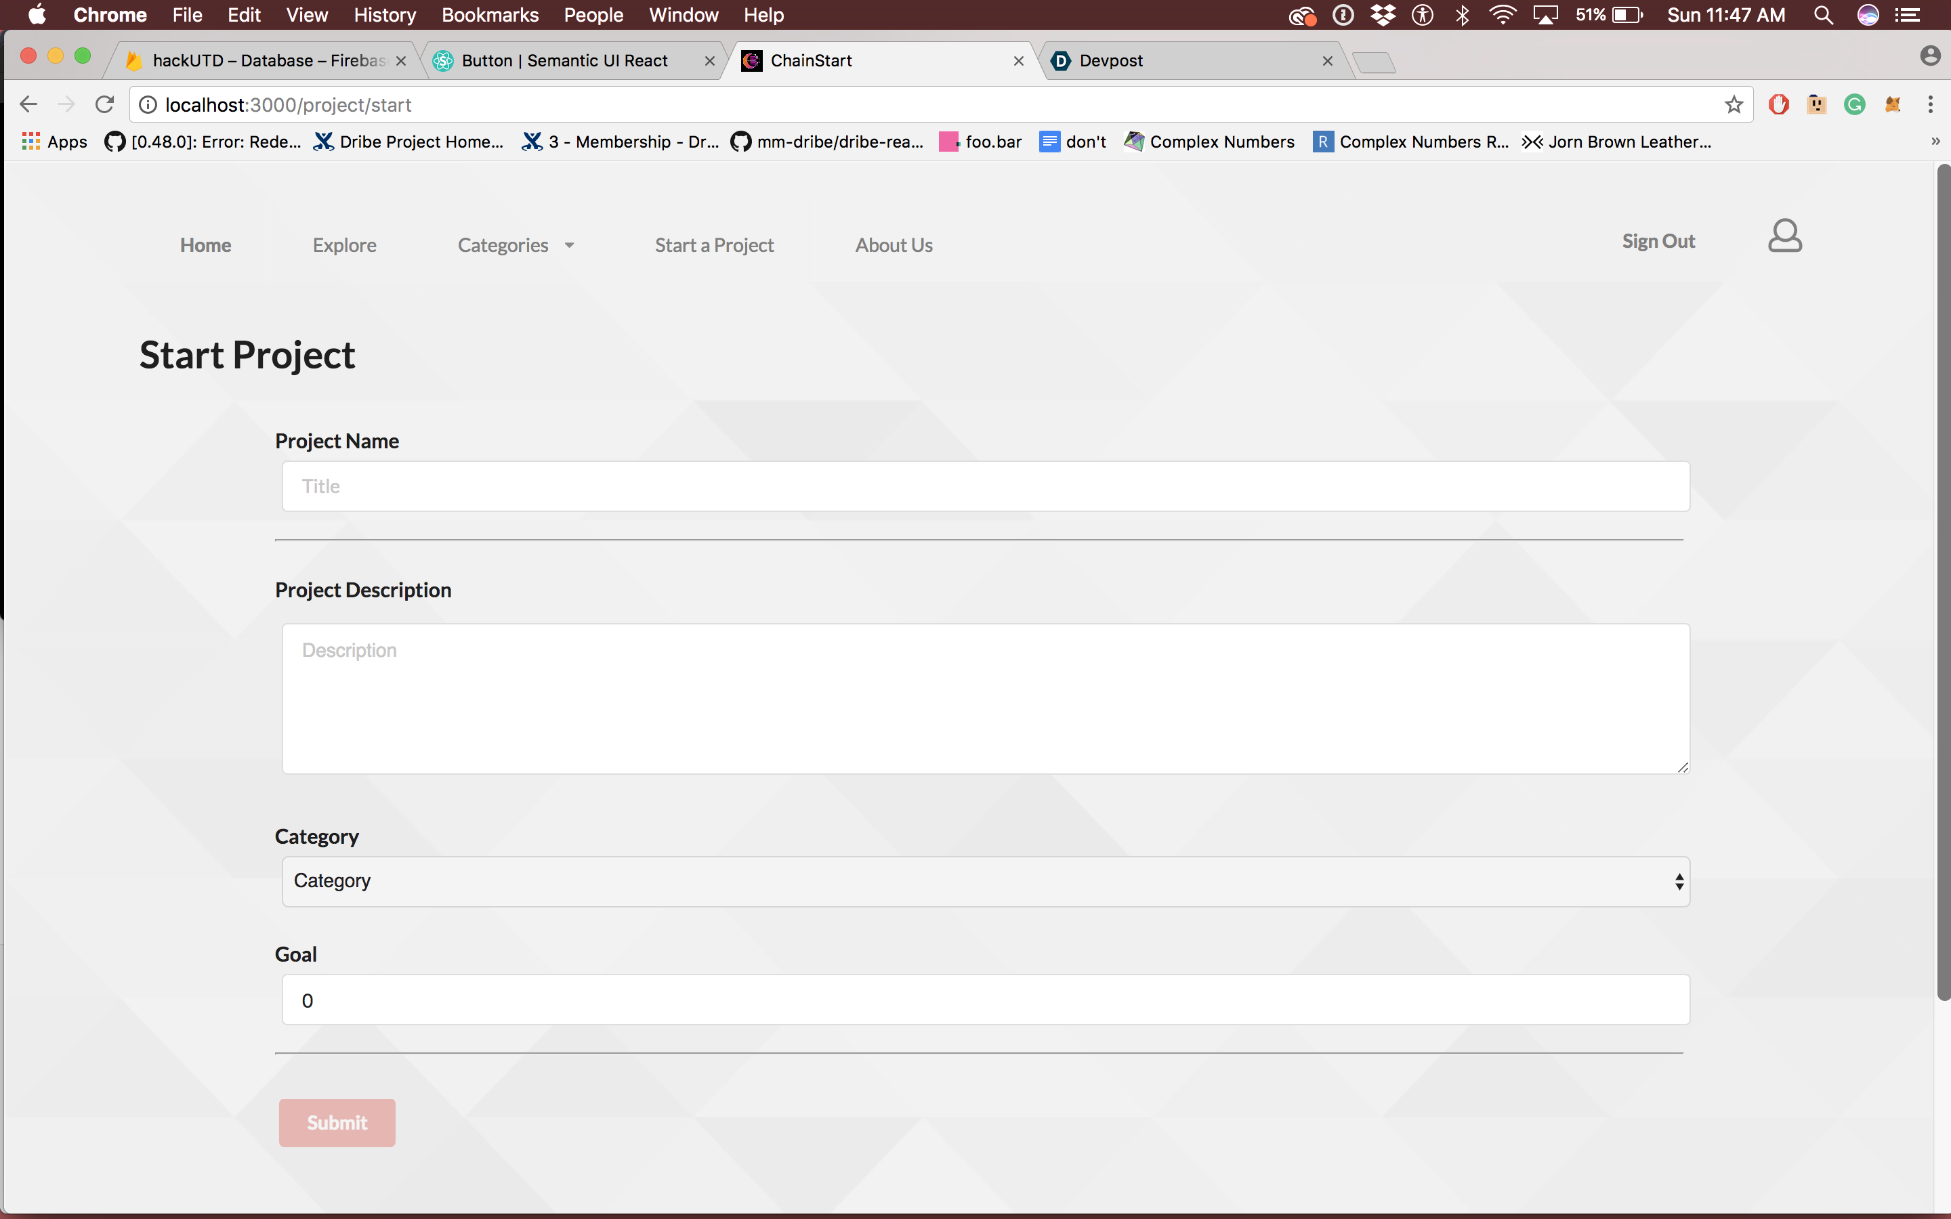View site information icon in address bar
Screen dimensions: 1951x1219
(x=148, y=105)
